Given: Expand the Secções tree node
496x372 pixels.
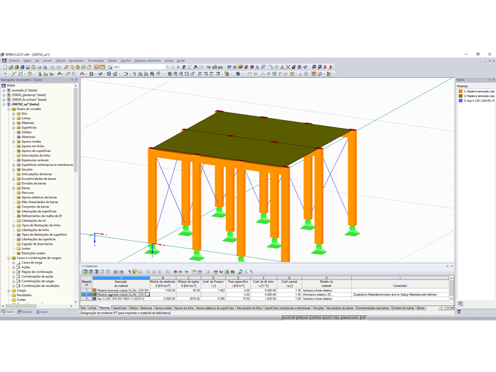Looking at the screenshot, I should [14, 170].
